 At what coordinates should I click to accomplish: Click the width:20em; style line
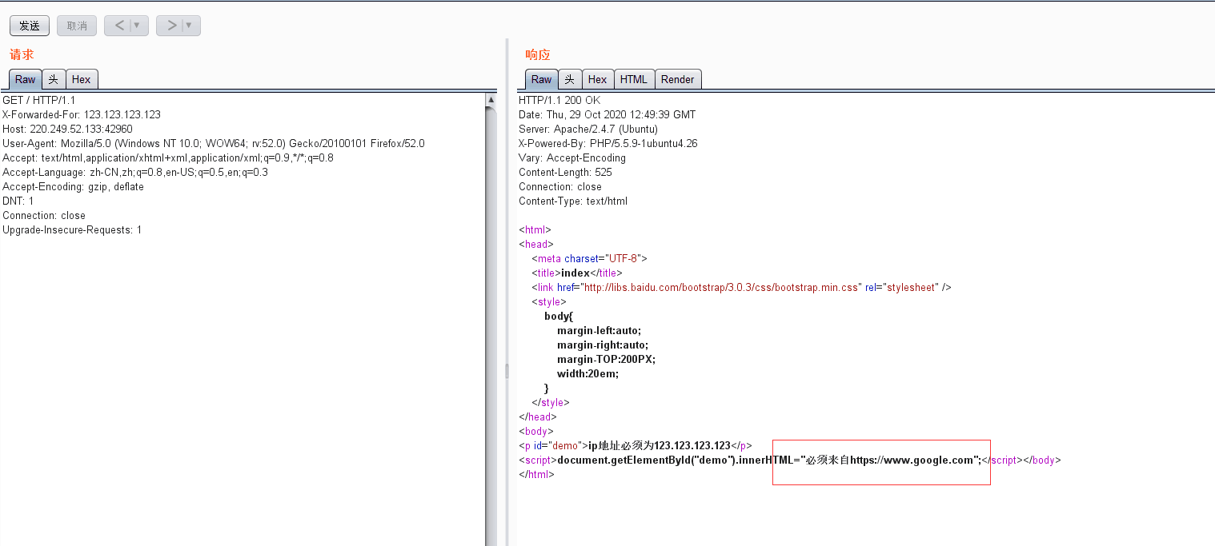coord(588,373)
